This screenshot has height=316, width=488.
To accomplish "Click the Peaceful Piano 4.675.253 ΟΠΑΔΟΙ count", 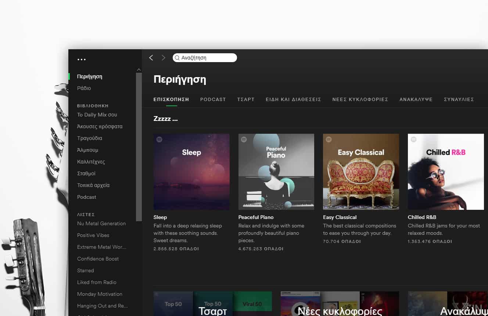I will click(261, 249).
